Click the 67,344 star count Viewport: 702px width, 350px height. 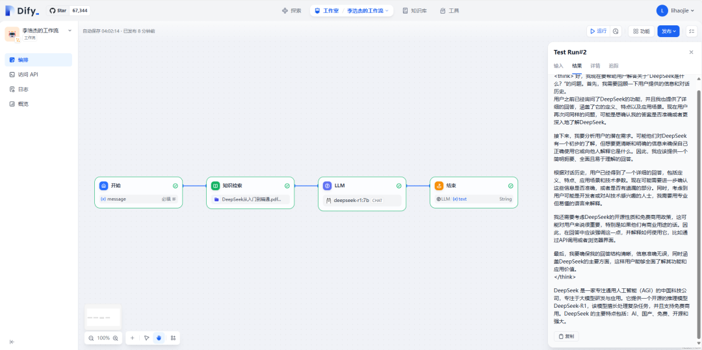79,11
